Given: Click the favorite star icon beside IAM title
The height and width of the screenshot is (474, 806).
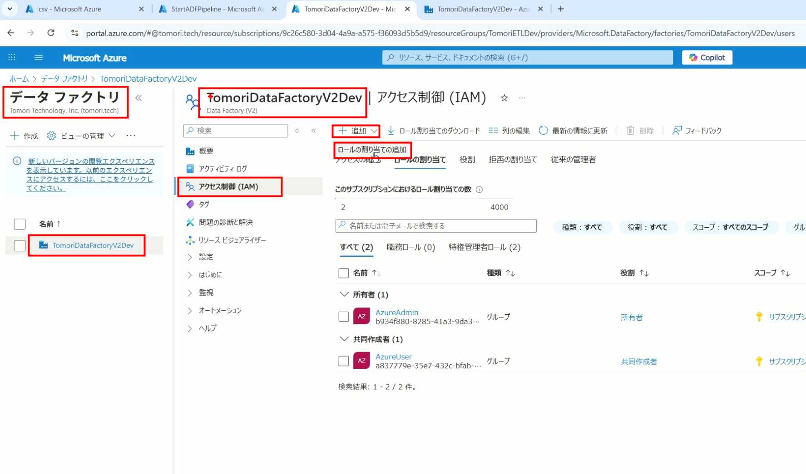Looking at the screenshot, I should coord(504,98).
